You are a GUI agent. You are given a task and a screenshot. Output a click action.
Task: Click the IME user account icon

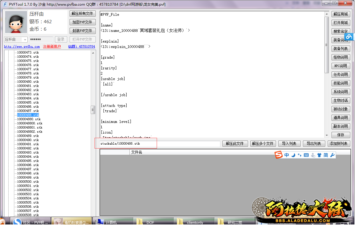313,155
